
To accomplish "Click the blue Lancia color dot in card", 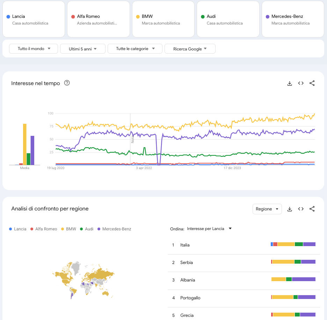I will click(x=8, y=17).
